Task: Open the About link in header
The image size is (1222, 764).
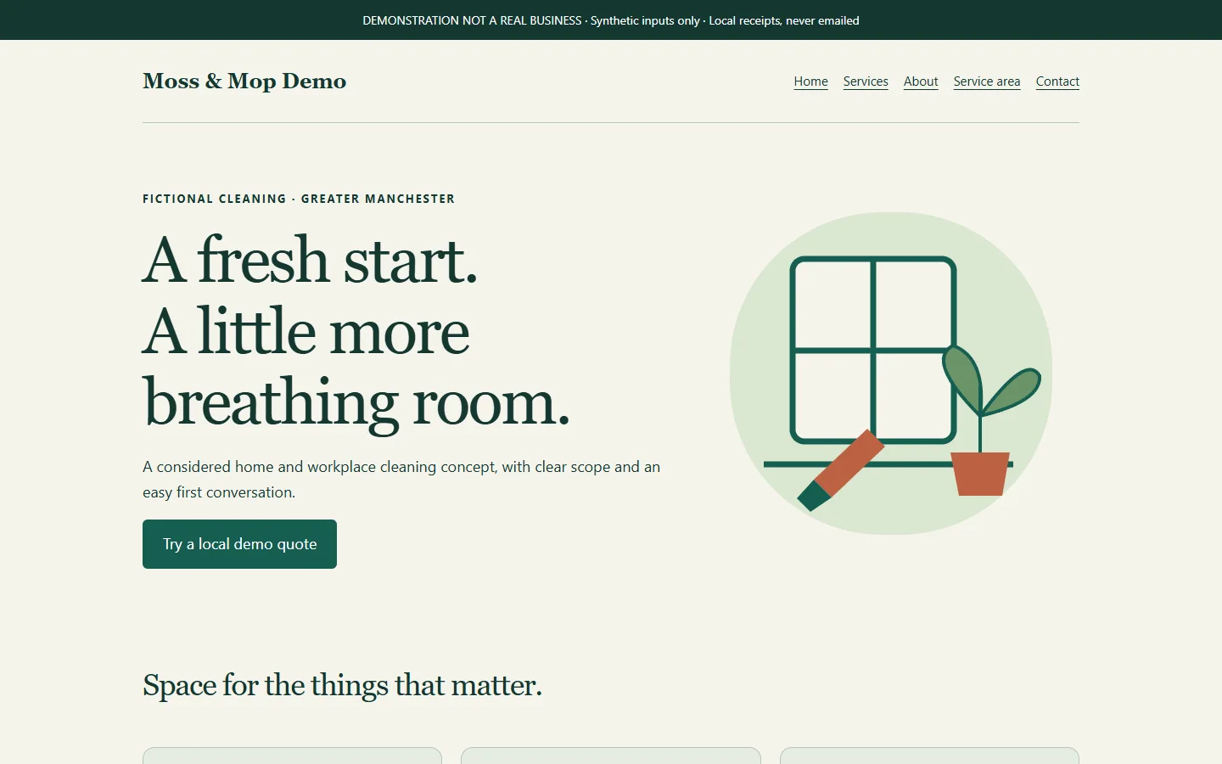Action: click(x=921, y=81)
